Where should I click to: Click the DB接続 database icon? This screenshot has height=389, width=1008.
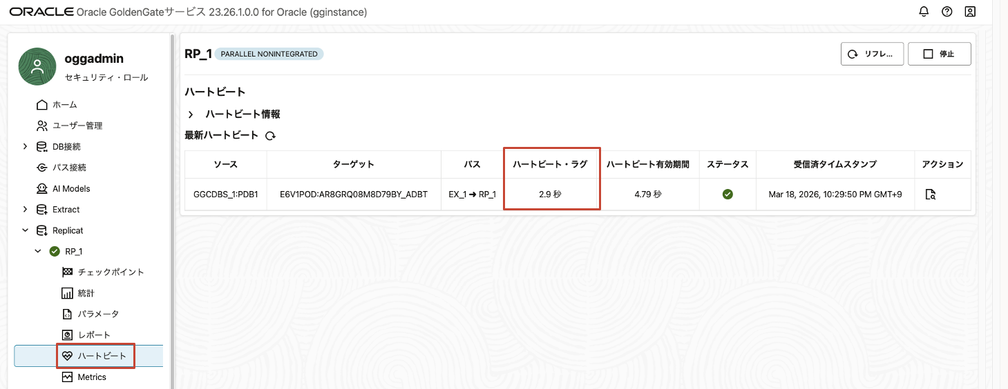[x=41, y=146]
